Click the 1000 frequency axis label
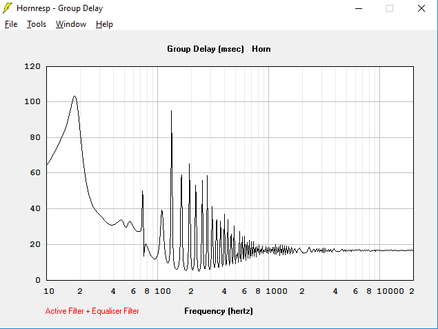 [x=277, y=291]
